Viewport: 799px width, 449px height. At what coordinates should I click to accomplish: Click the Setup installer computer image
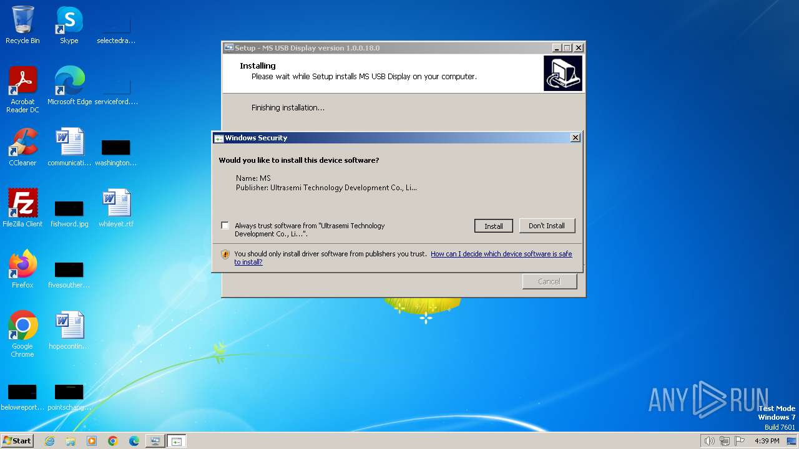click(x=563, y=73)
